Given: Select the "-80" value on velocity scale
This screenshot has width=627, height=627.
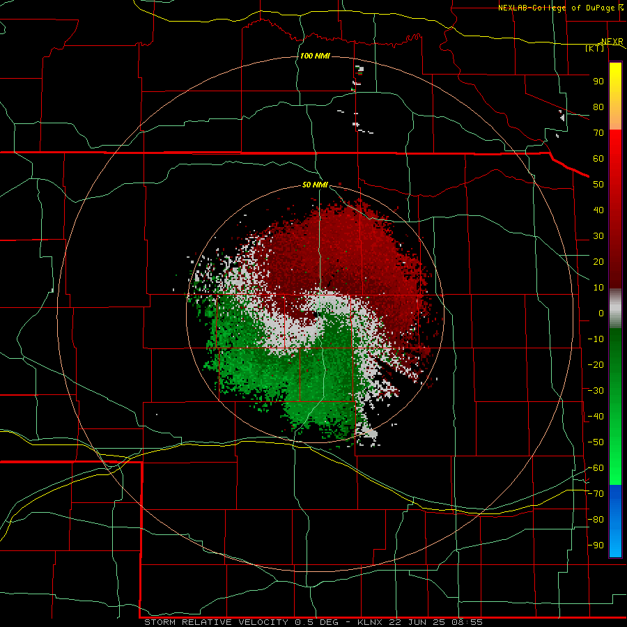Looking at the screenshot, I should click(x=596, y=520).
